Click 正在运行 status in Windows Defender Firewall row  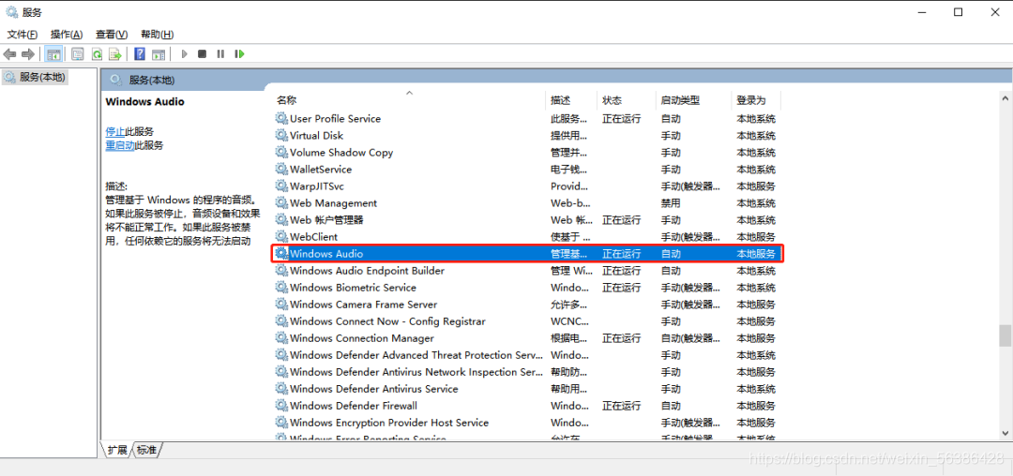pos(622,406)
